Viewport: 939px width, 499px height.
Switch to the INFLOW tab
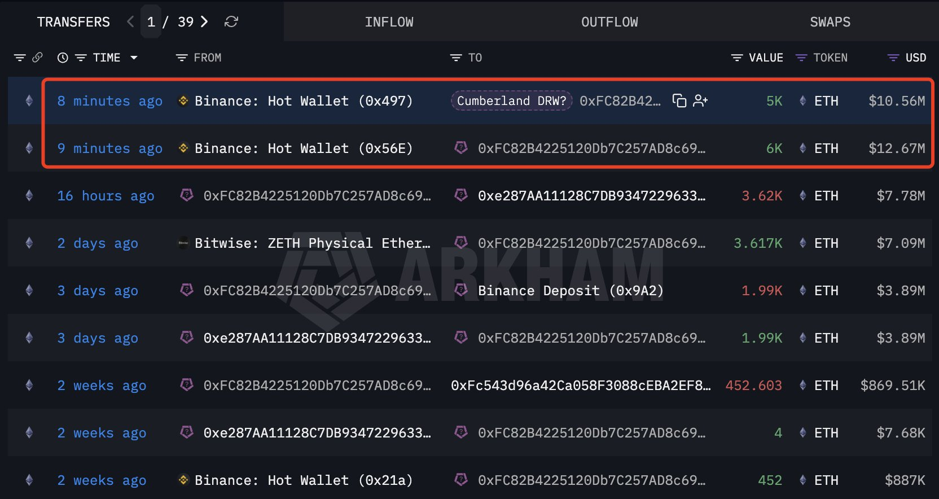[x=389, y=22]
